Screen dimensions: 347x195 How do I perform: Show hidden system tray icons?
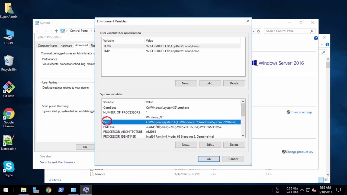pos(301,190)
